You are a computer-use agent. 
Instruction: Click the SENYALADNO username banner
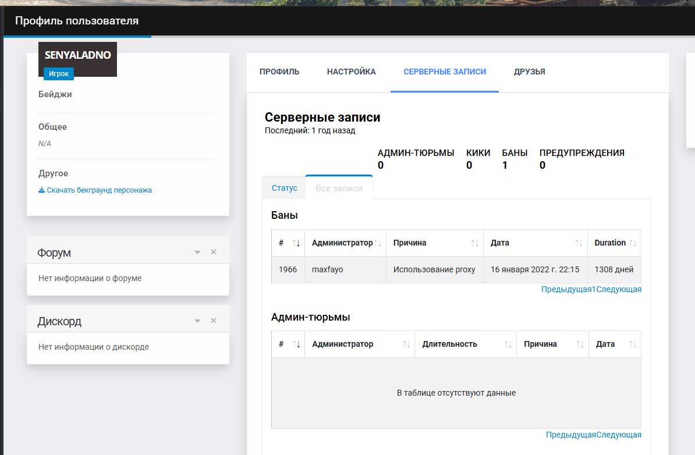point(77,55)
